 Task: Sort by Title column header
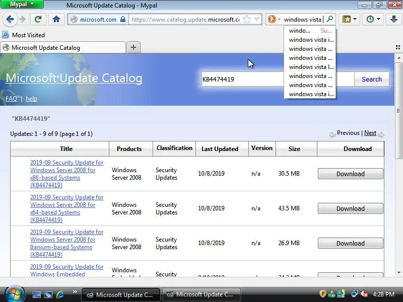66,148
